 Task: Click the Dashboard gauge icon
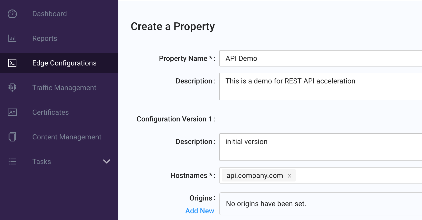point(12,14)
